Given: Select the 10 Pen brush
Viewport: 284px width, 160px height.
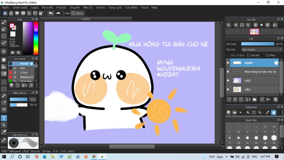Looking at the screenshot, I should pos(21,68).
